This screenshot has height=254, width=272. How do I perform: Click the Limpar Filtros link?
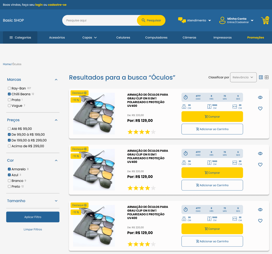point(33,229)
